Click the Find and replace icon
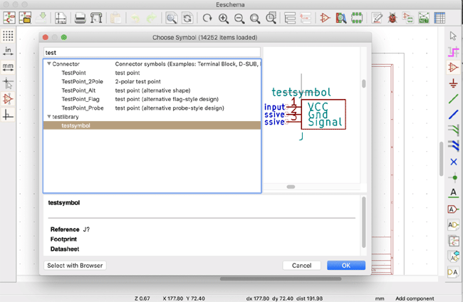 coord(187,18)
